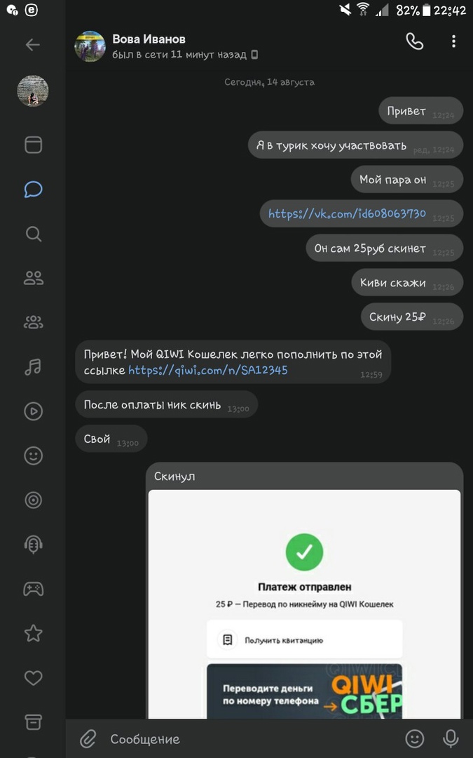
Task: Open the games controller icon
Action: pos(33,589)
